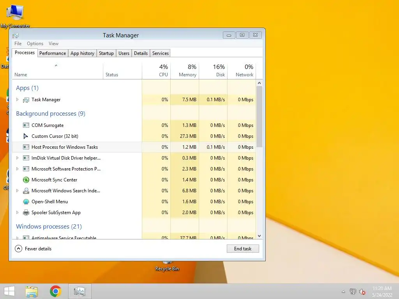The image size is (399, 299).
Task: Expand Microsoft Software Protection row
Action: point(17,169)
